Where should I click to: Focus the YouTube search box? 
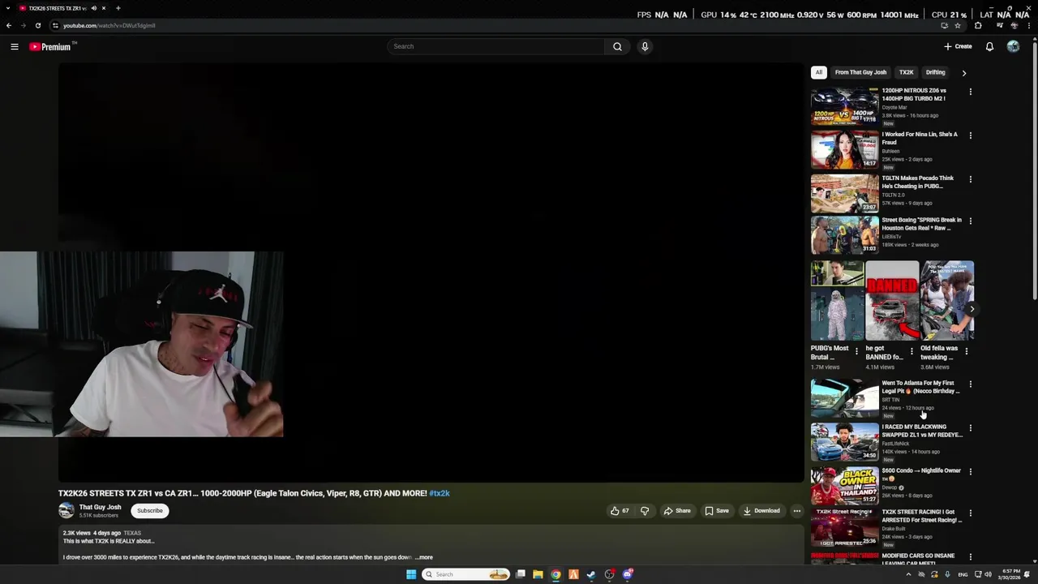click(495, 46)
